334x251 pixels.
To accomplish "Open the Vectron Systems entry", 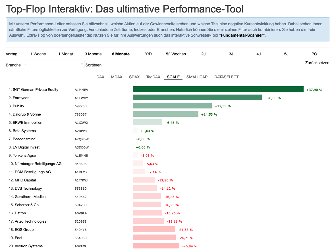I will pos(29,246).
